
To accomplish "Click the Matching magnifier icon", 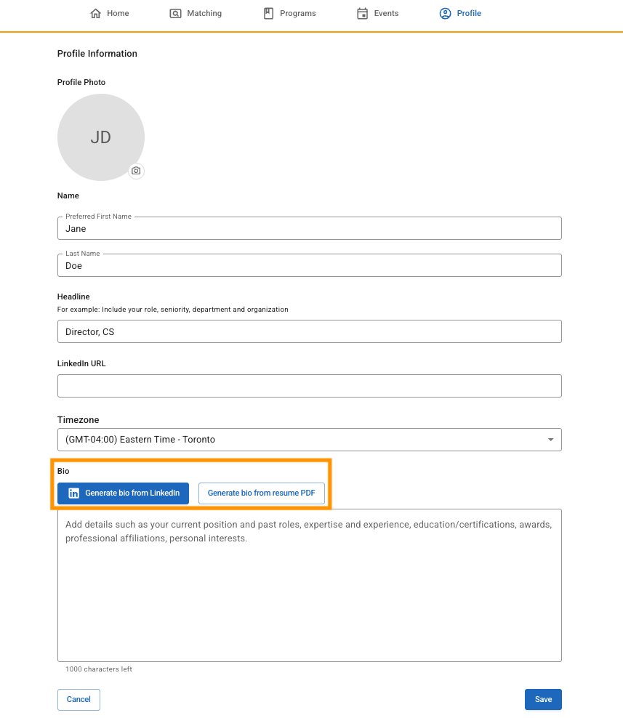I will (x=175, y=14).
